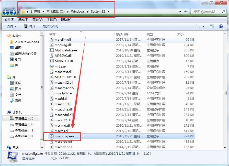Select the file msacm32.drv
This screenshot has height=166, width=229.
pos(122,88)
